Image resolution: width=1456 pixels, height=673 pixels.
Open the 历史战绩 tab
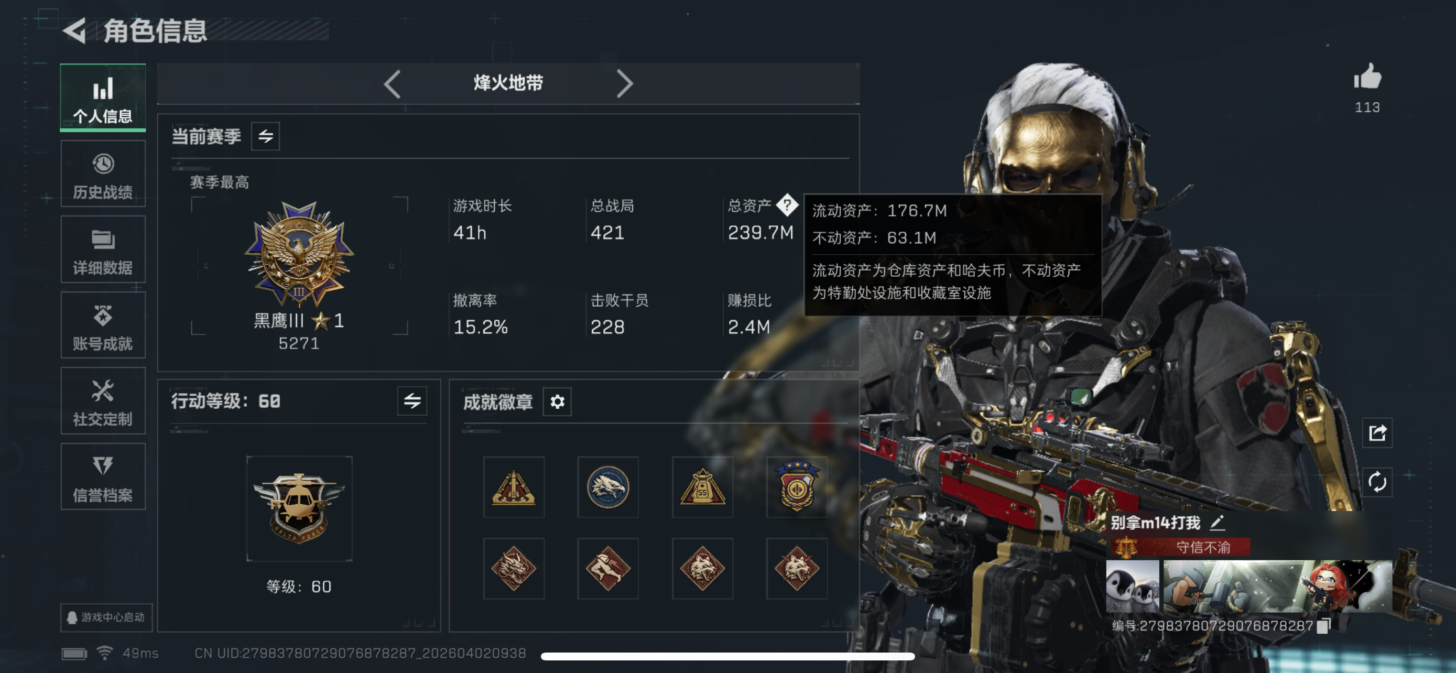[103, 174]
